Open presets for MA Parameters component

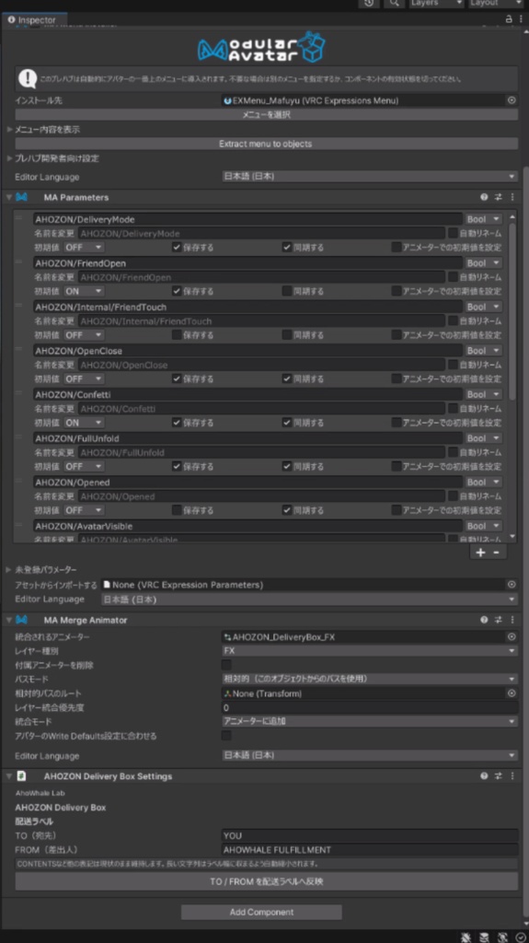click(x=499, y=197)
